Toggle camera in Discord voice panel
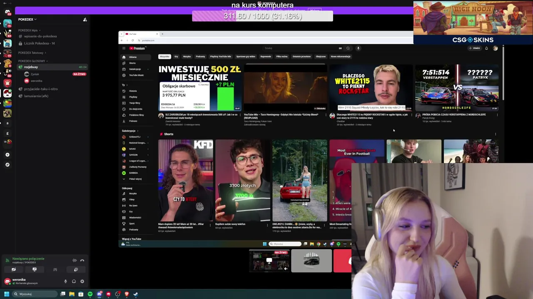533x299 pixels. 14,270
